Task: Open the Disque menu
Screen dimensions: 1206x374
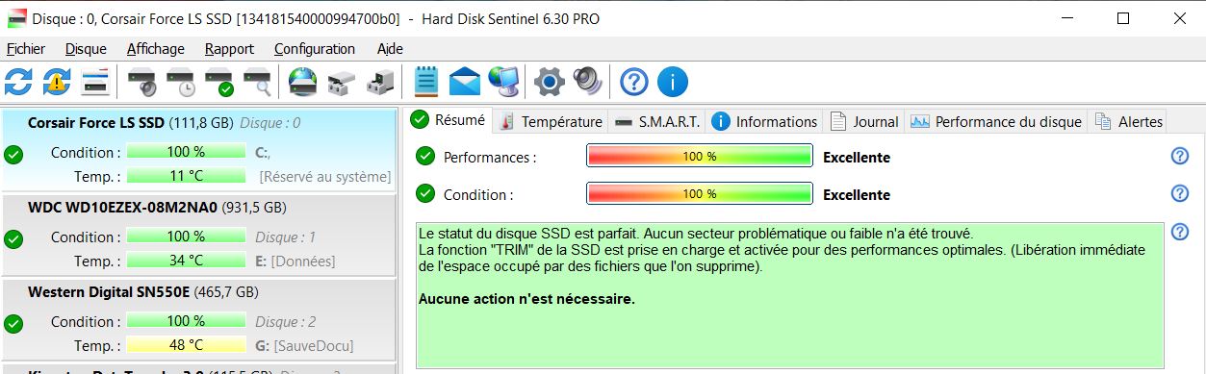Action: click(86, 49)
